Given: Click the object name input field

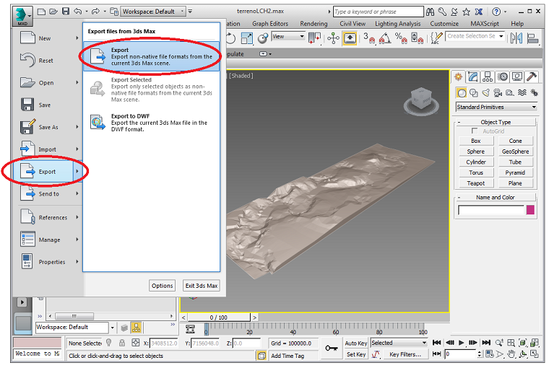Looking at the screenshot, I should pos(491,210).
